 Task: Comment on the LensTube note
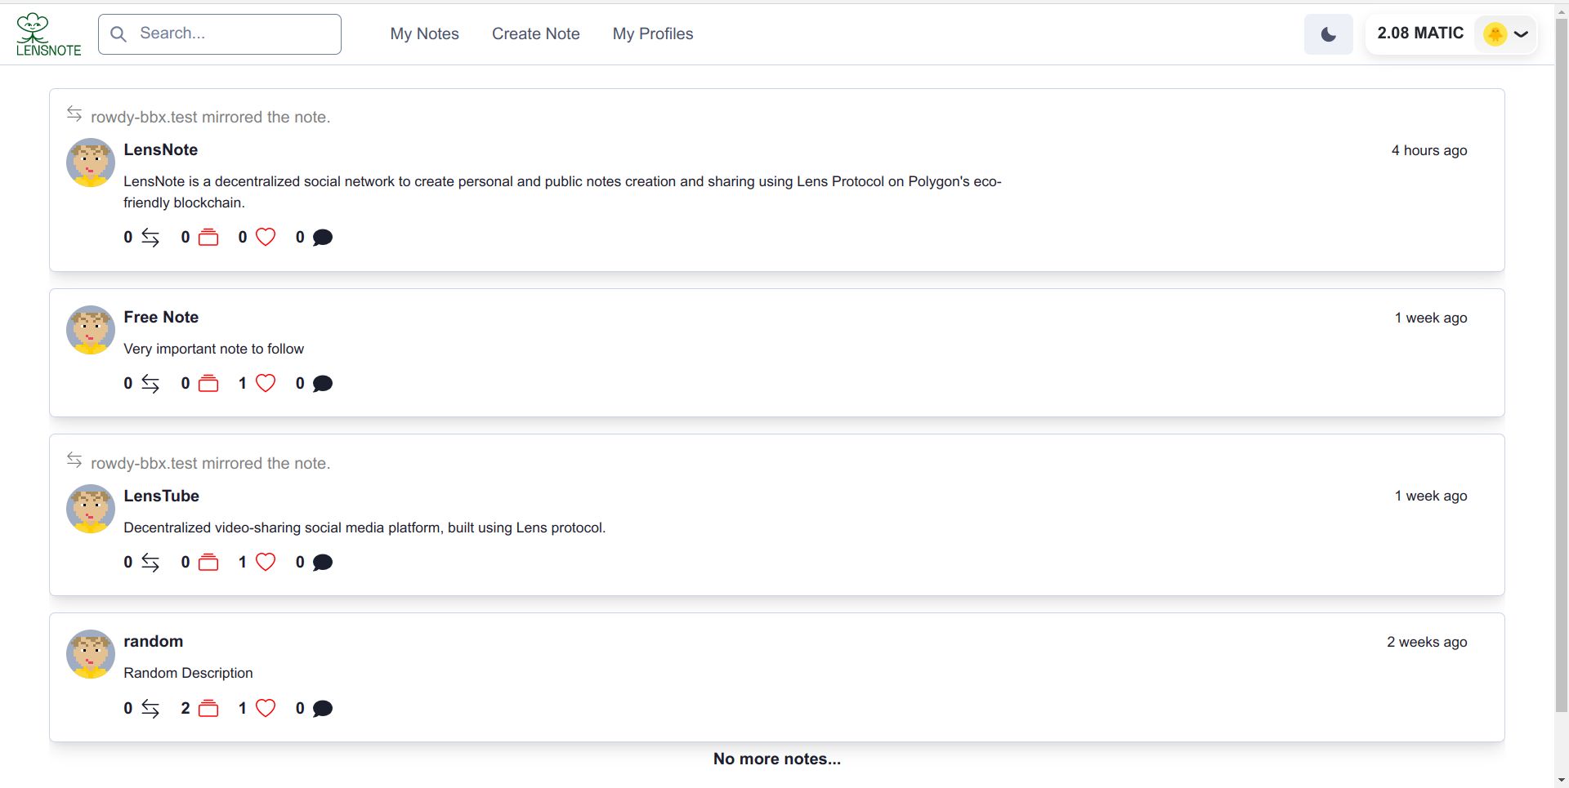323,563
